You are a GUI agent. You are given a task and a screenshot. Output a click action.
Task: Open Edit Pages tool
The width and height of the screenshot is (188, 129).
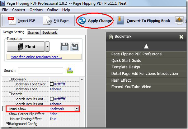(56, 21)
